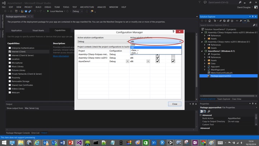The height and width of the screenshot is (146, 259).
Task: Toggle Deploy checkbox for AzureDemo1 row
Action: tap(173, 61)
